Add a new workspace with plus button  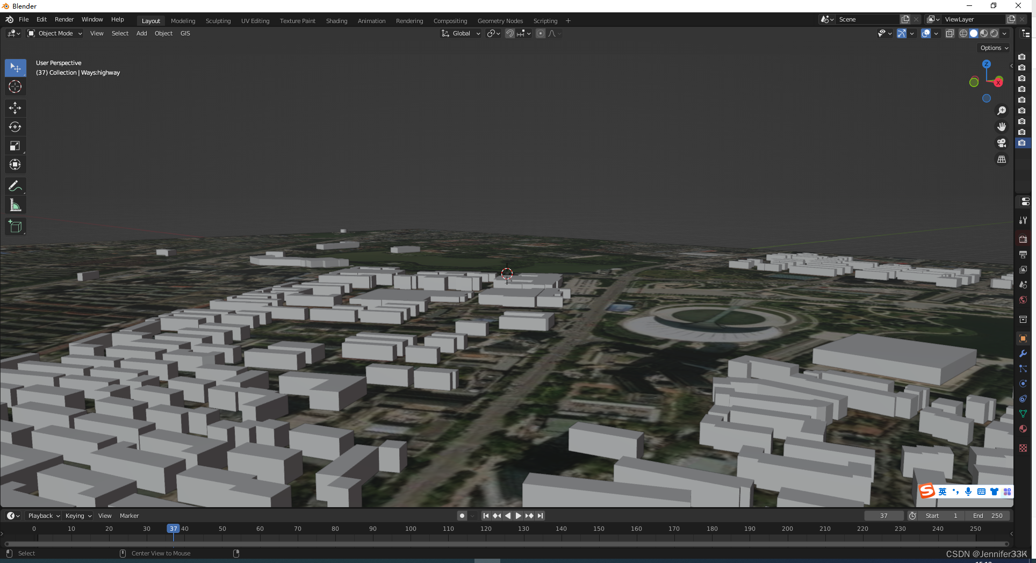point(568,21)
